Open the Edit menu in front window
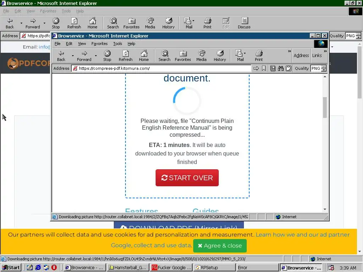 [x=69, y=44]
